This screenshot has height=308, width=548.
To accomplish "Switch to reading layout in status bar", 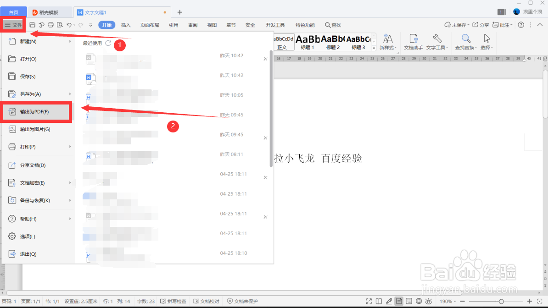I will 379,301.
